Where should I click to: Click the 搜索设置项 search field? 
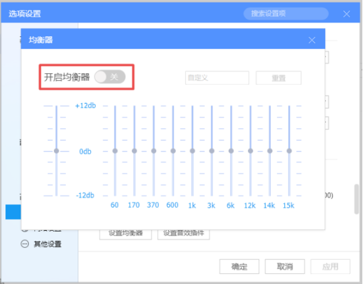tap(286, 13)
